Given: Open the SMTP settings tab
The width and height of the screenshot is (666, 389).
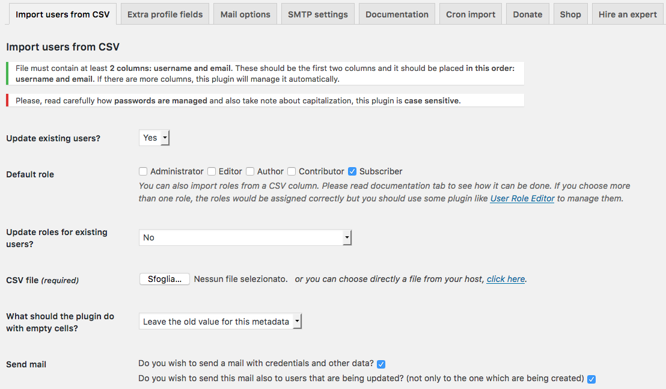Looking at the screenshot, I should click(x=317, y=14).
